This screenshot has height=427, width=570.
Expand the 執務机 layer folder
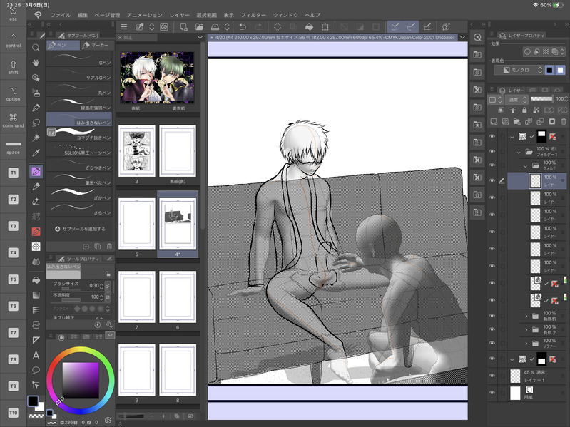point(526,316)
